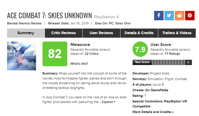Share via the Twitter bird icon
The width and height of the screenshot is (199, 116).
point(169,16)
